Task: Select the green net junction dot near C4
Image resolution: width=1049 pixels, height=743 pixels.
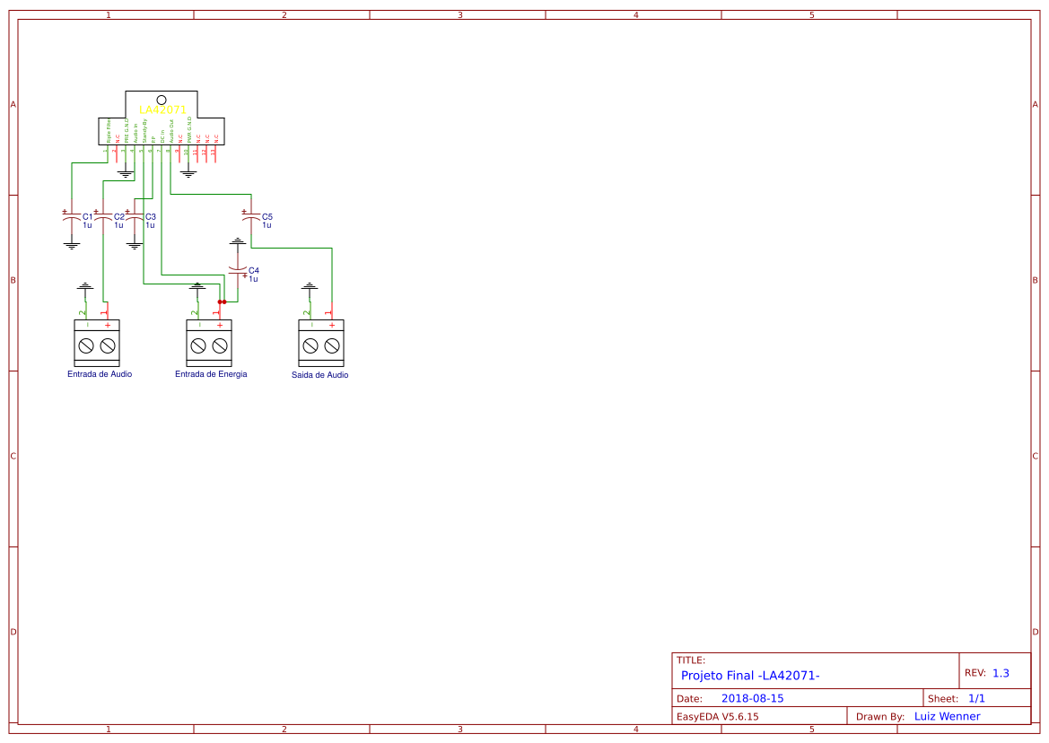Action: point(222,303)
